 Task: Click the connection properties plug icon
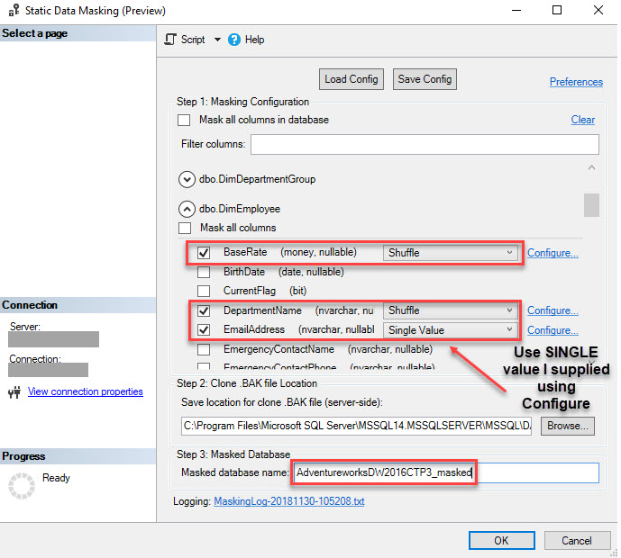tap(14, 391)
